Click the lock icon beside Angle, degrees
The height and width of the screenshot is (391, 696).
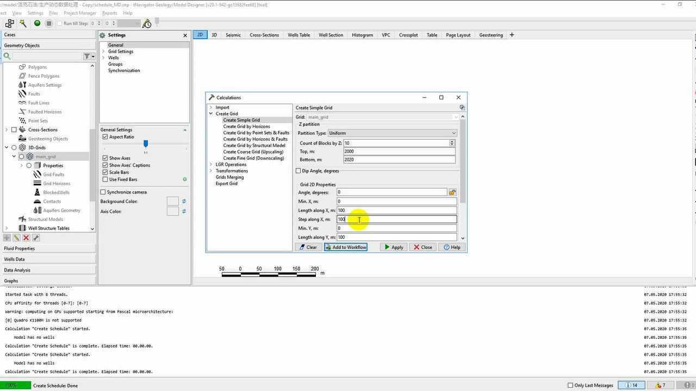pos(452,192)
